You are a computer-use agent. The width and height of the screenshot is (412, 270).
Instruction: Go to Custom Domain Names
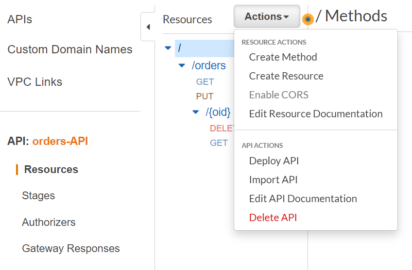70,49
